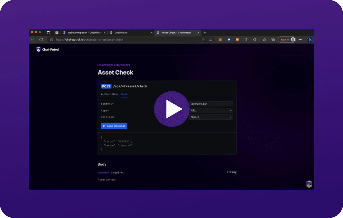
Task: Click the /api/v2/asset/check endpoint path
Action: pos(130,86)
